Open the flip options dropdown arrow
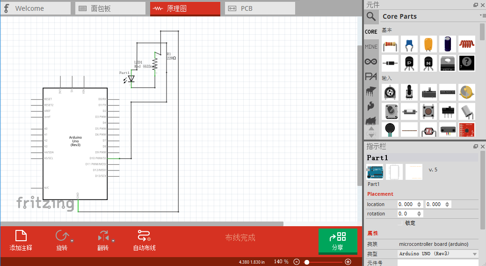Image resolution: width=486 pixels, height=266 pixels. [x=113, y=241]
